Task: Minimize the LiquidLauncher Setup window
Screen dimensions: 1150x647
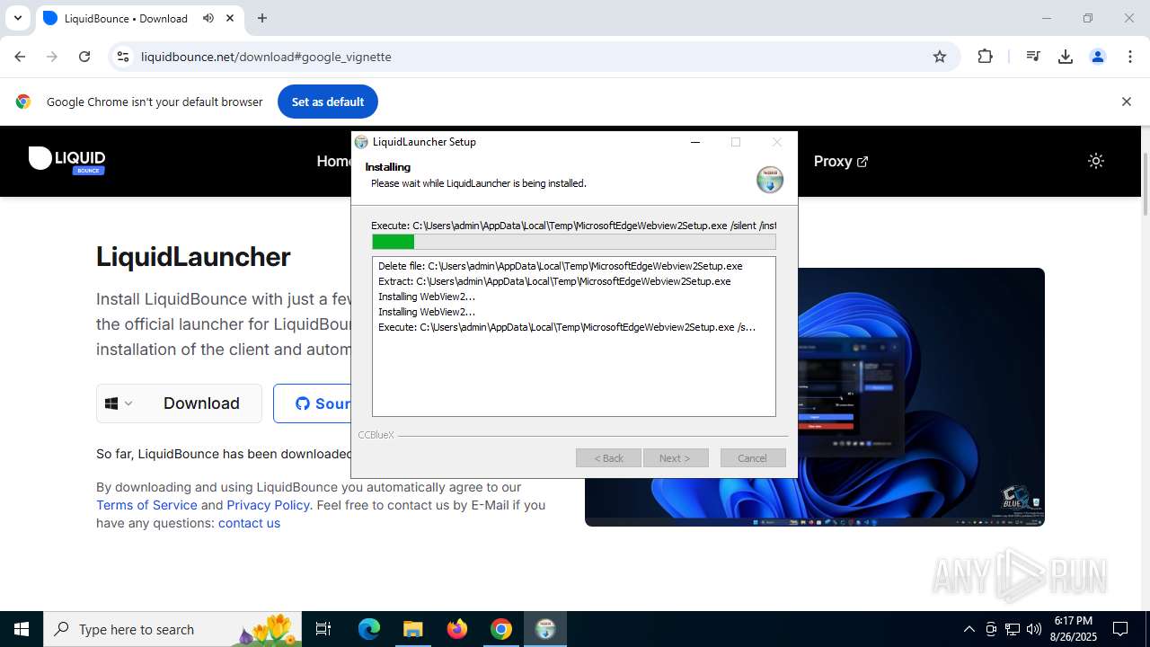Action: pyautogui.click(x=695, y=142)
